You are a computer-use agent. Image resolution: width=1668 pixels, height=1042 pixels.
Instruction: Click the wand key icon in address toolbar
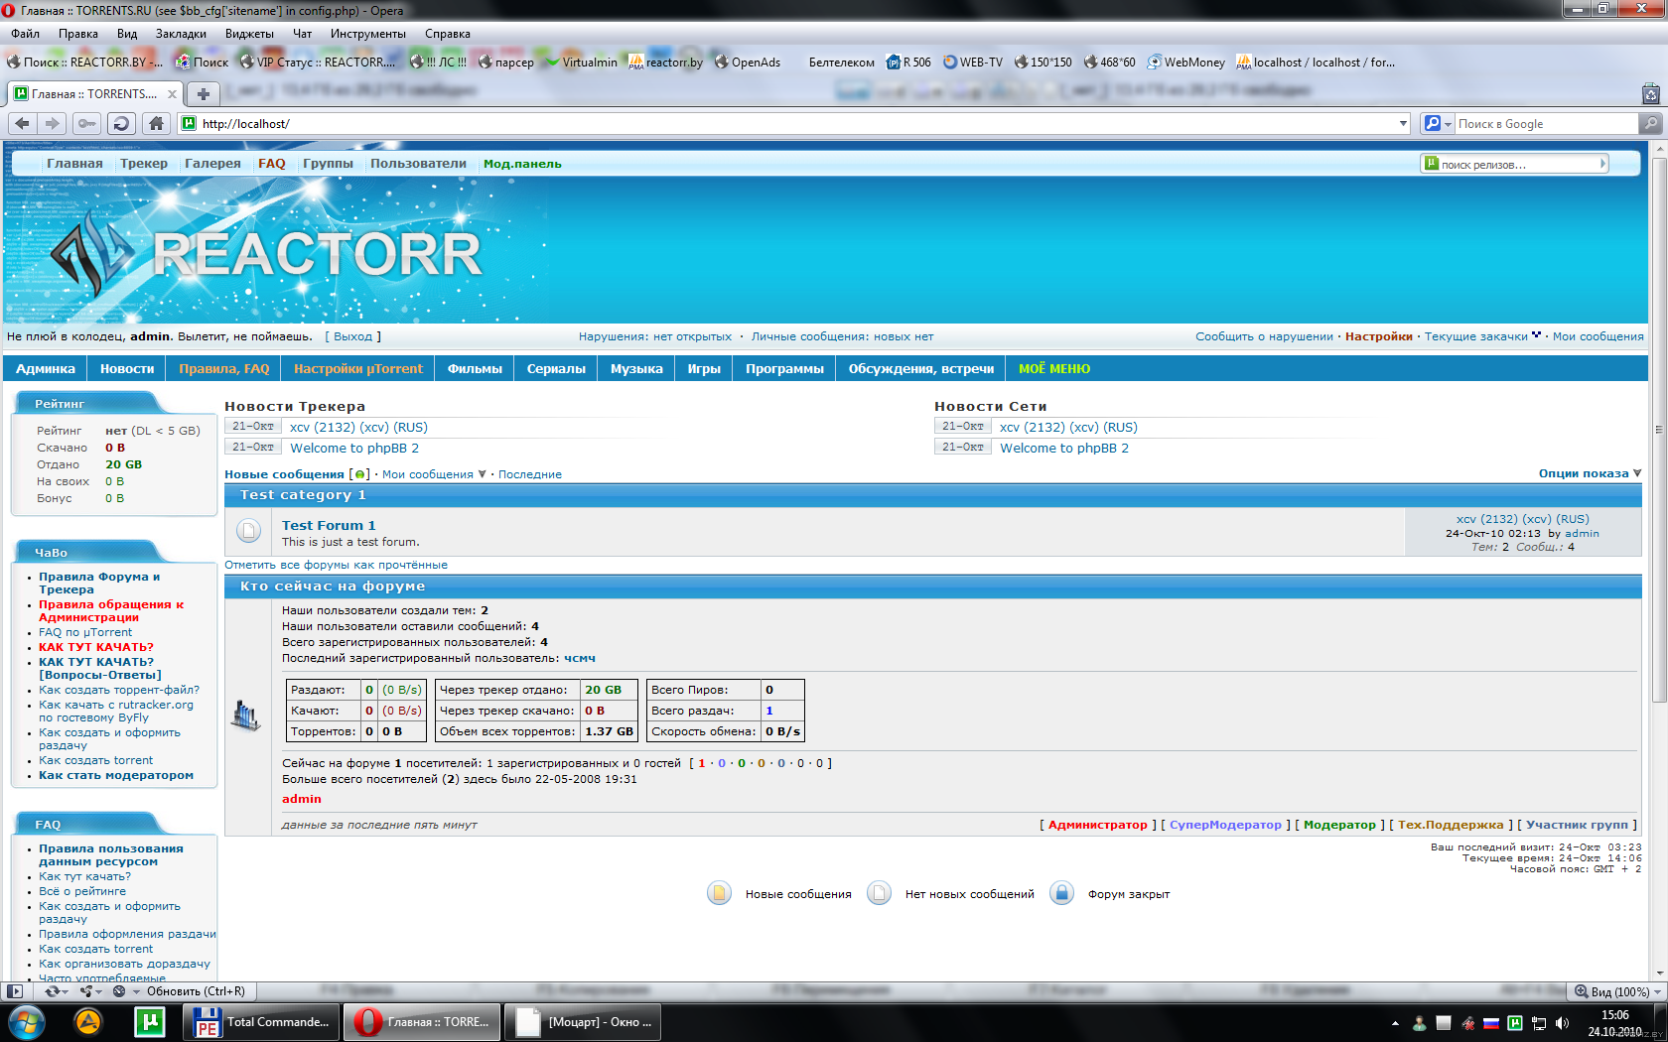tap(86, 123)
